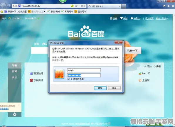Click the 设为首页 link

(149, 18)
